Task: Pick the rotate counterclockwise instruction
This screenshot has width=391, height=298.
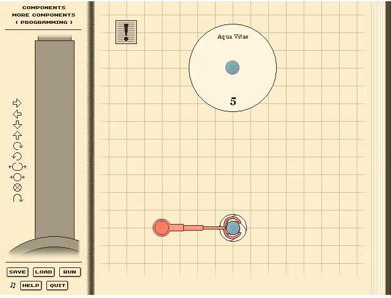Action: 17,157
